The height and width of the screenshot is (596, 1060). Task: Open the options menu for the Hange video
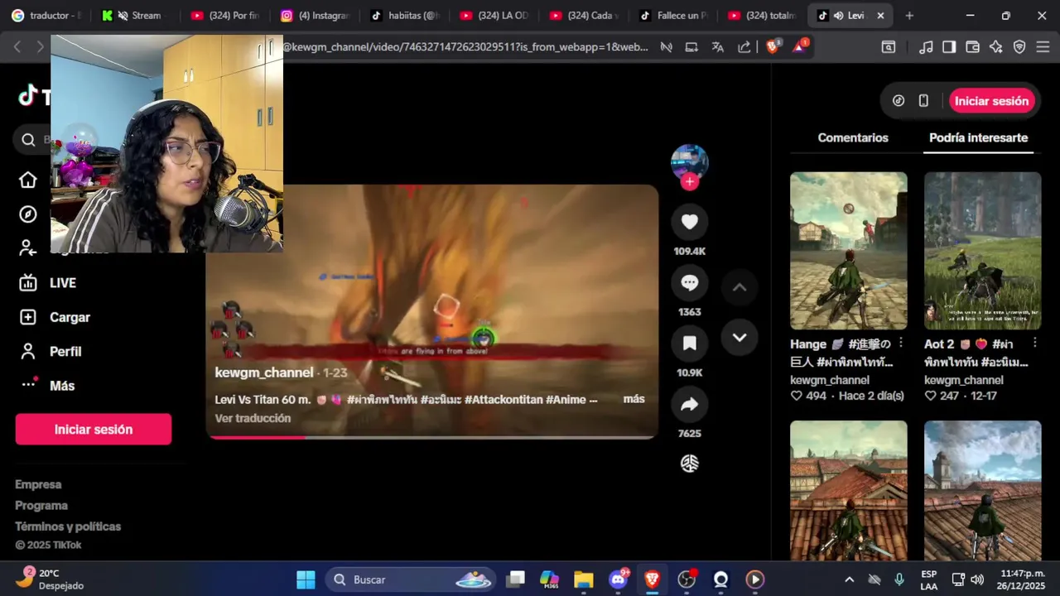[901, 343]
